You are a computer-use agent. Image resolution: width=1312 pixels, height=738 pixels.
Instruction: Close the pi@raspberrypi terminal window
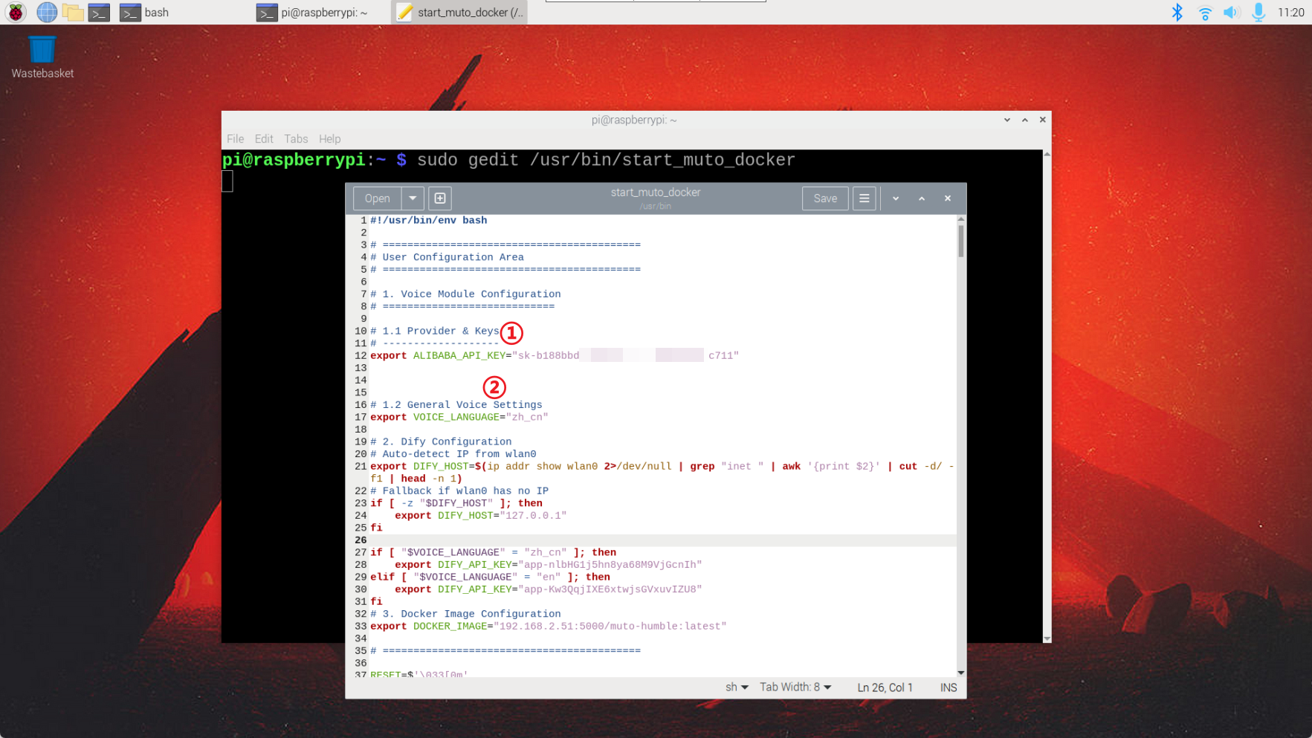pos(1043,120)
